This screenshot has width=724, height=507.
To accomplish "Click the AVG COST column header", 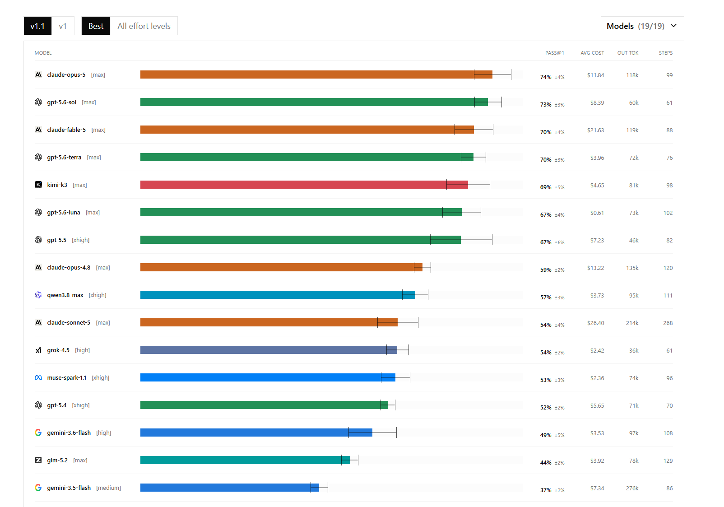I will 592,53.
